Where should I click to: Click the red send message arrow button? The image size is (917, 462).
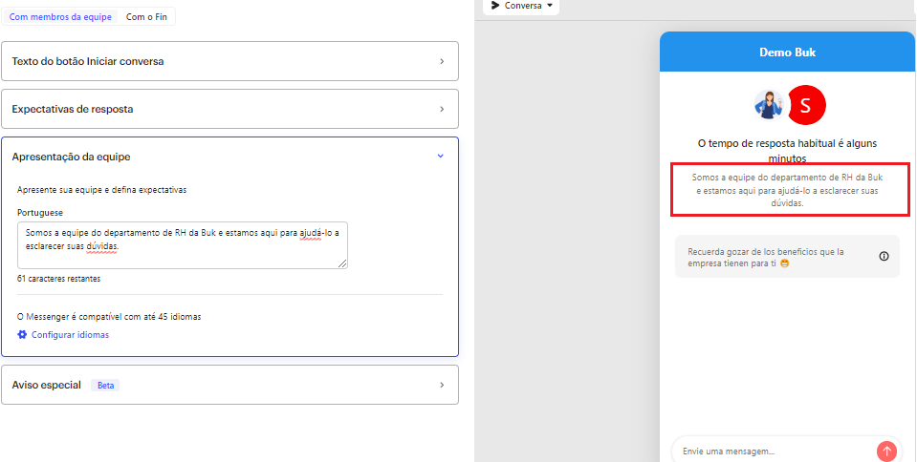tap(886, 451)
